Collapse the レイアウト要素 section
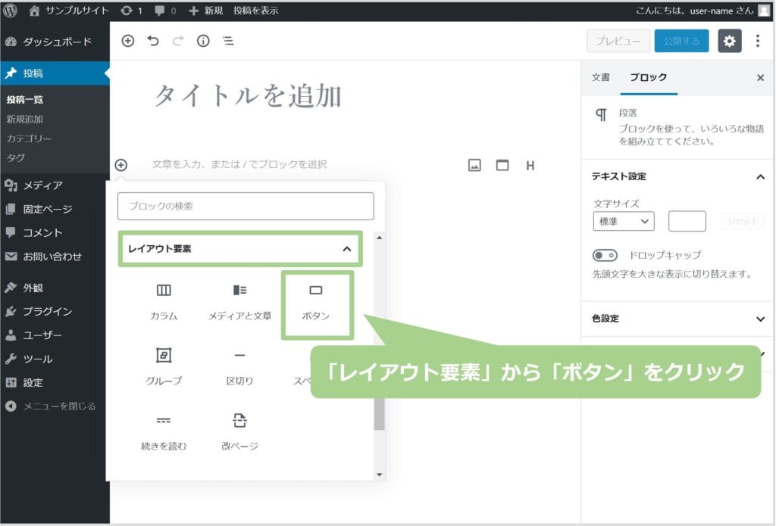The image size is (776, 526). pos(346,248)
